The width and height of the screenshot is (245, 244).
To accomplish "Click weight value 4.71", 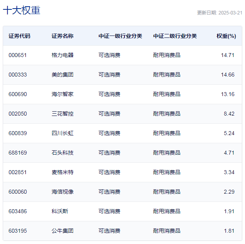I will [x=229, y=153].
